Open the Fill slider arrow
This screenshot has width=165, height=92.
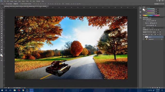pyautogui.click(x=160, y=34)
